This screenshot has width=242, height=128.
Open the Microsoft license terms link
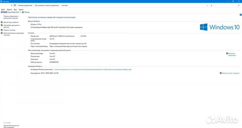(x=93, y=70)
